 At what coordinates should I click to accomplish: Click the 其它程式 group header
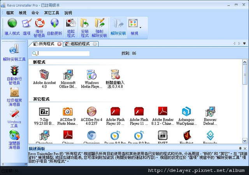(41, 99)
